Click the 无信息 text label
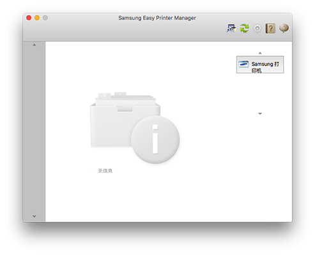 (105, 171)
